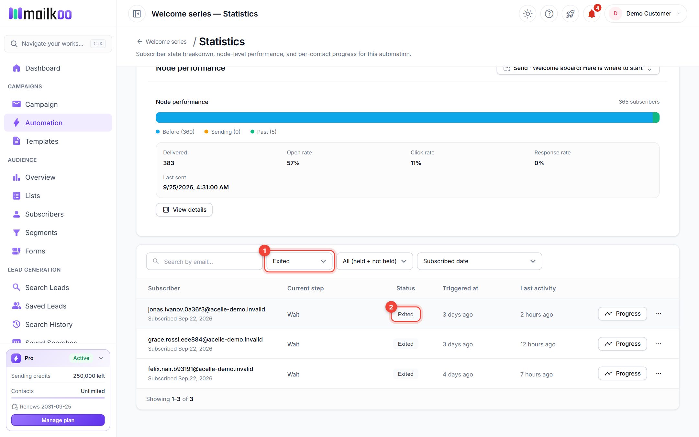
Task: Open more options for felix.nair row
Action: pos(659,374)
